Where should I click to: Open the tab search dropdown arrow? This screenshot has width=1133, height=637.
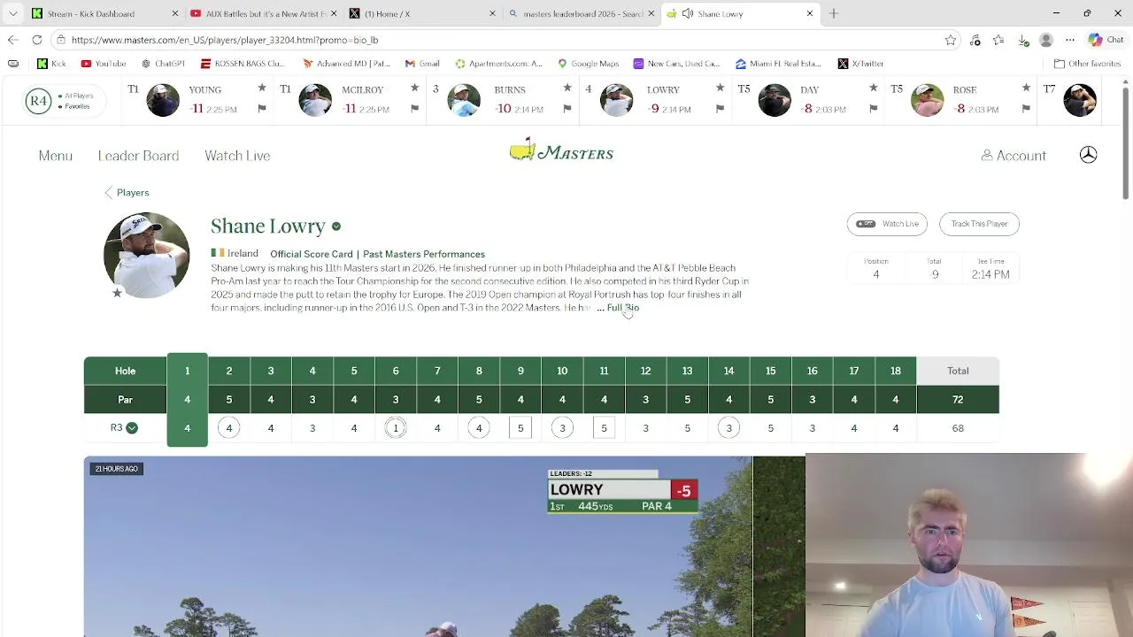pos(12,13)
